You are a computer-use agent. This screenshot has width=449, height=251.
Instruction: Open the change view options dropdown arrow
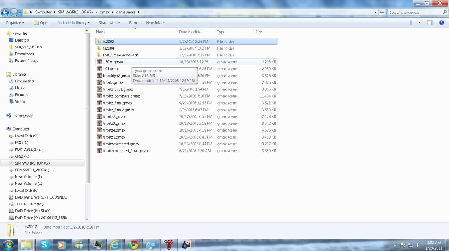pyautogui.click(x=419, y=22)
